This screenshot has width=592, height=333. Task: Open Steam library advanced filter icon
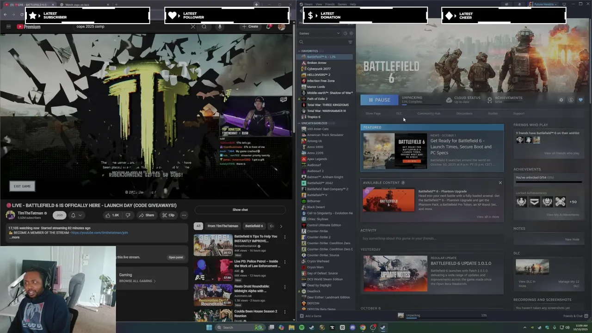coord(350,42)
